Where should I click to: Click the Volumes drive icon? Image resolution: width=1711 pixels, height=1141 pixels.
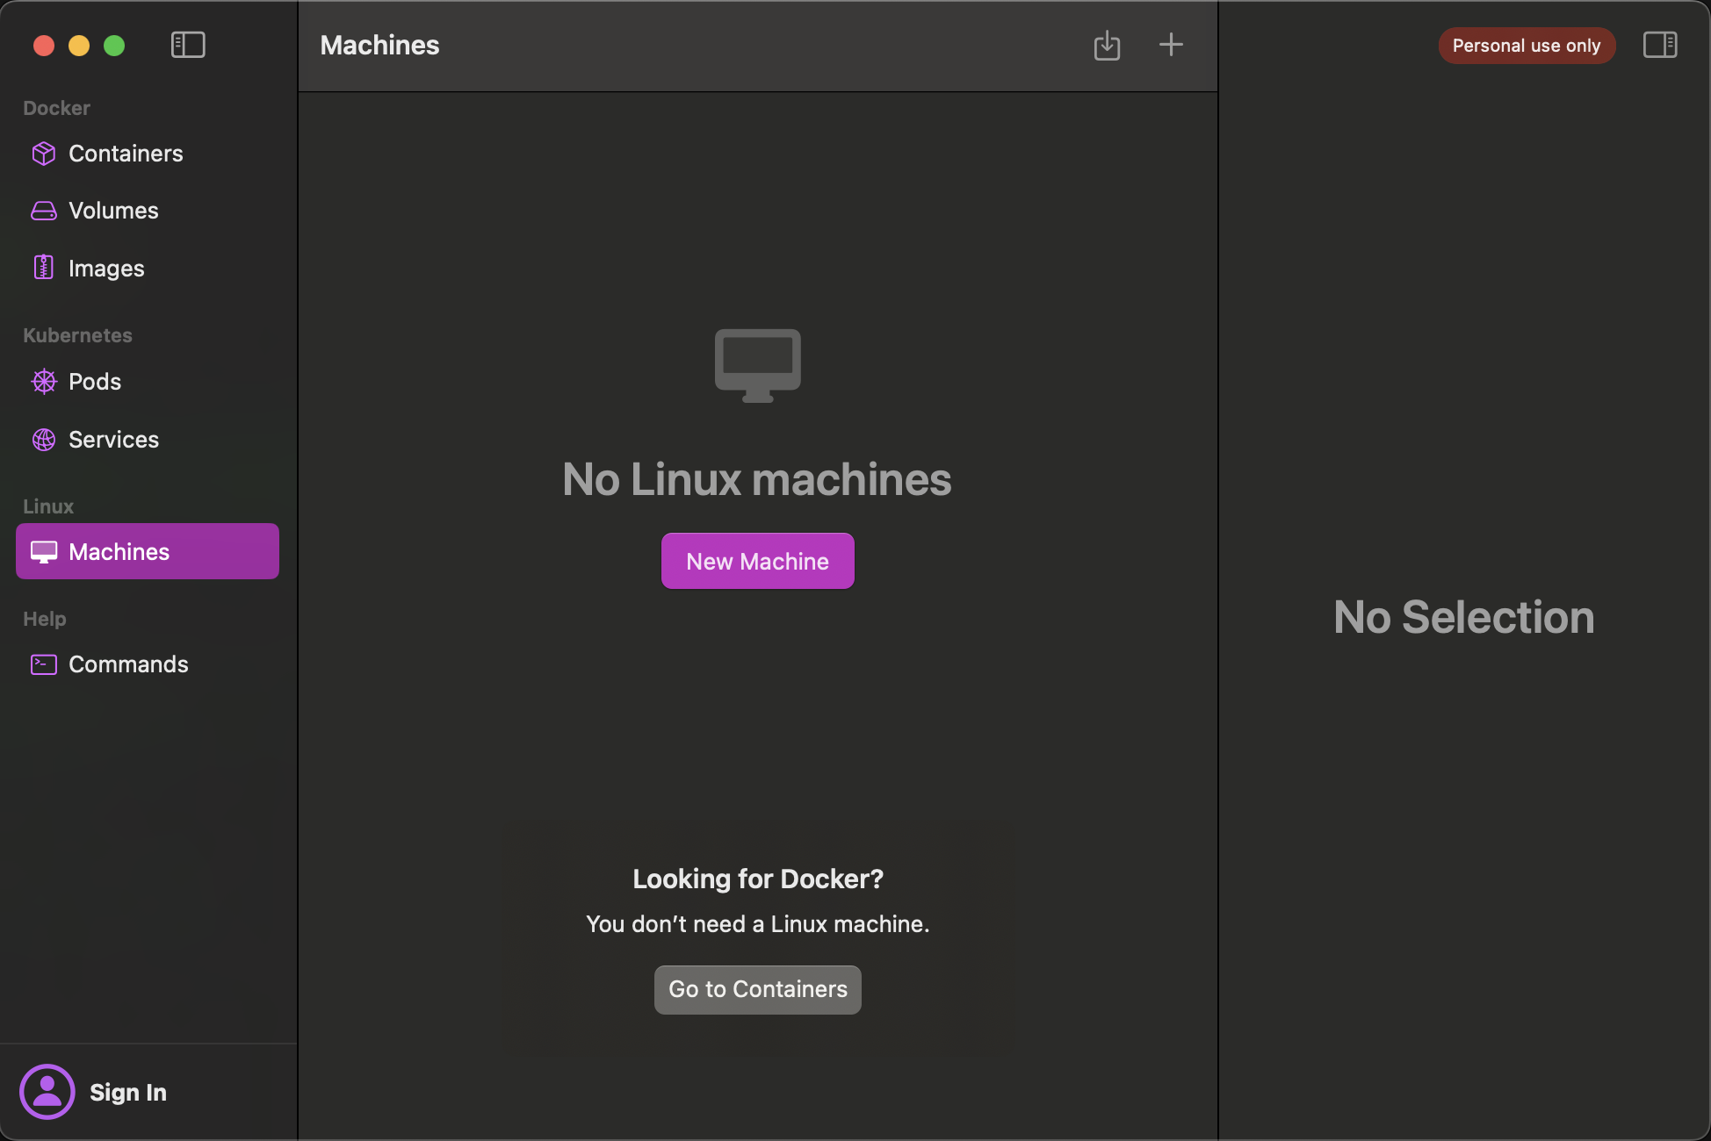44,211
